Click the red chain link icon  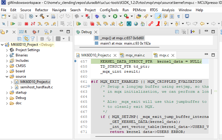pos(151,24)
